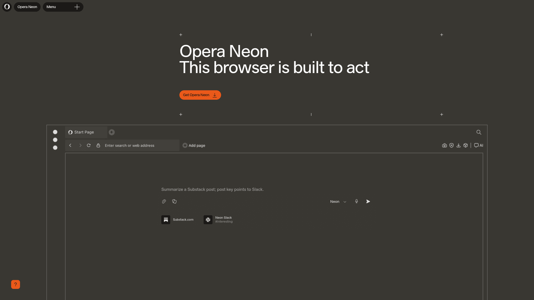Click the search magnifier icon in the mockup

coord(479,132)
